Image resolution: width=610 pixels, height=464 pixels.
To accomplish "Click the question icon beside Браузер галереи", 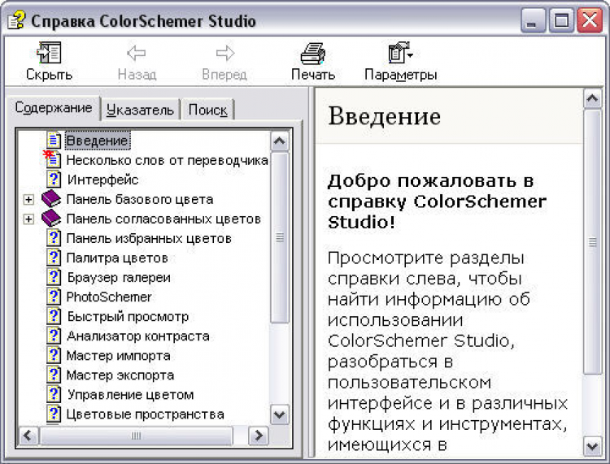I will 54,276.
